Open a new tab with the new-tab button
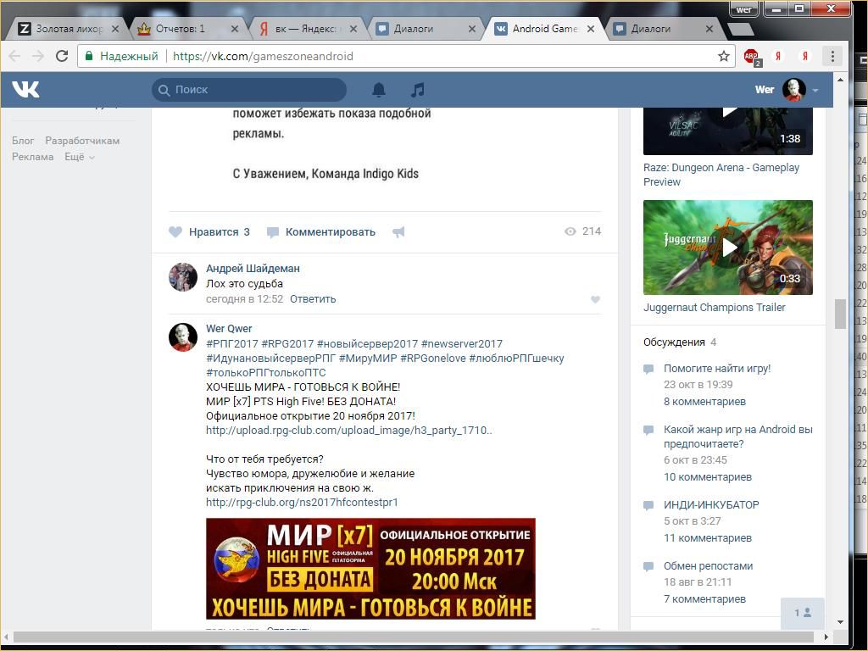 coord(739,29)
